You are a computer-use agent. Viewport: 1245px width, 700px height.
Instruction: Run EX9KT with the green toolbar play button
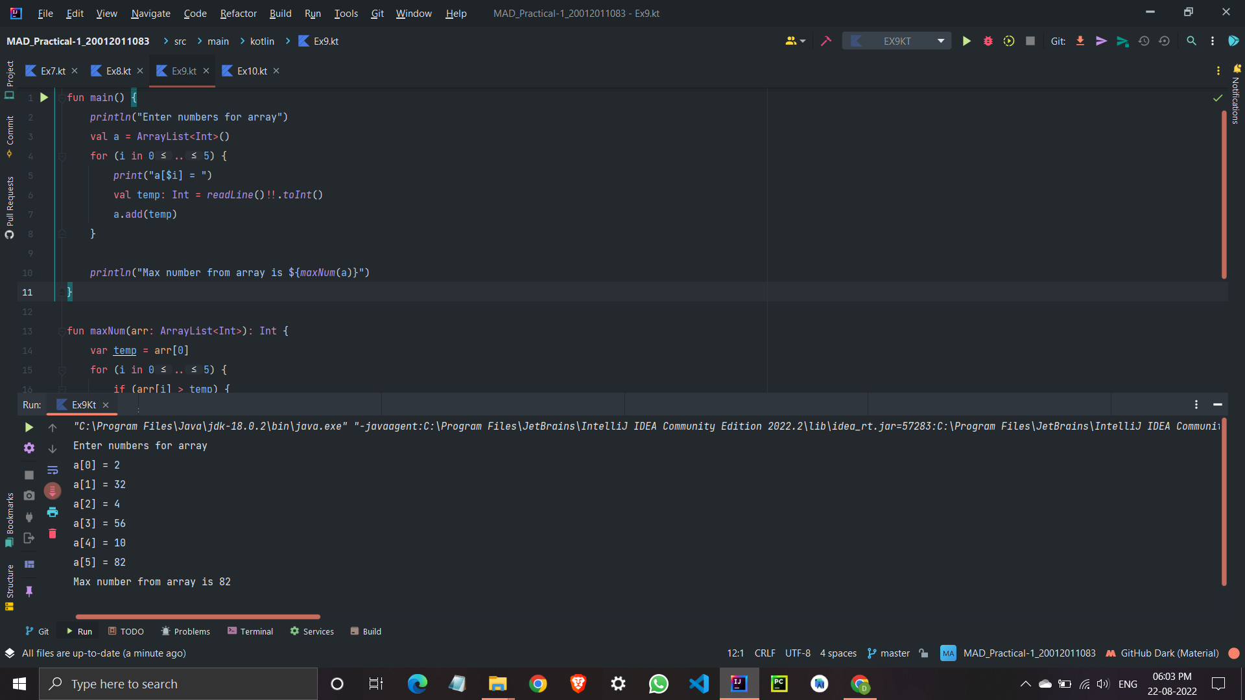[966, 41]
